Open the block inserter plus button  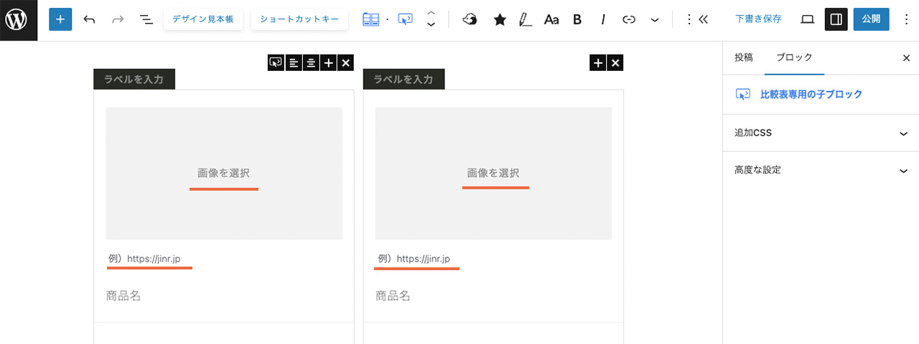click(x=60, y=20)
